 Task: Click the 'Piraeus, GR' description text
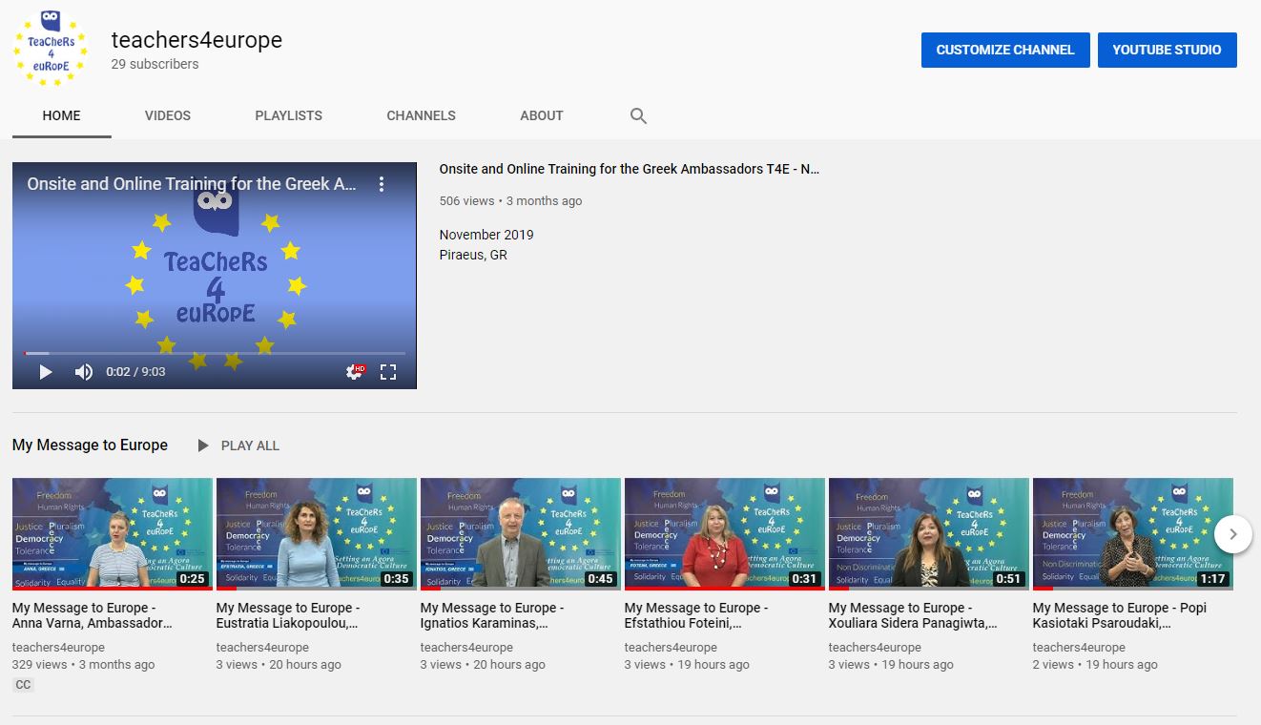click(x=473, y=255)
